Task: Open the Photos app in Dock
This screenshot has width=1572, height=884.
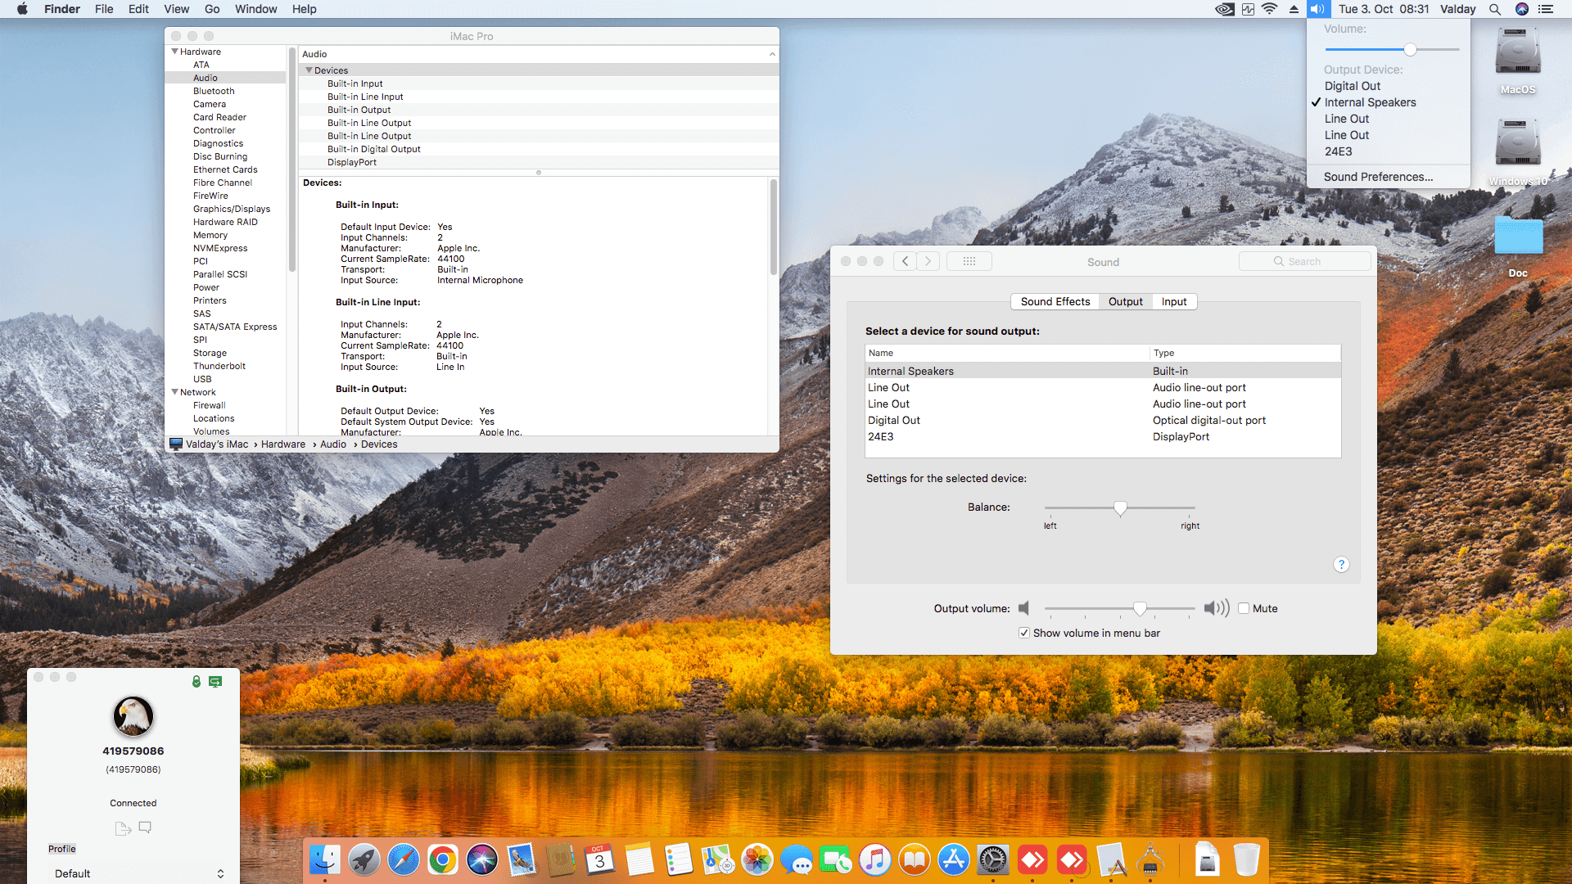Action: pos(757,860)
